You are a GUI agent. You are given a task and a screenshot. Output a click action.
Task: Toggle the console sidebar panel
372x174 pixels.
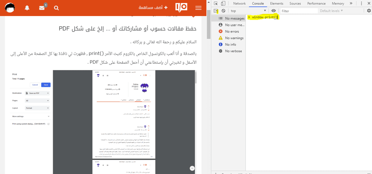(216, 11)
